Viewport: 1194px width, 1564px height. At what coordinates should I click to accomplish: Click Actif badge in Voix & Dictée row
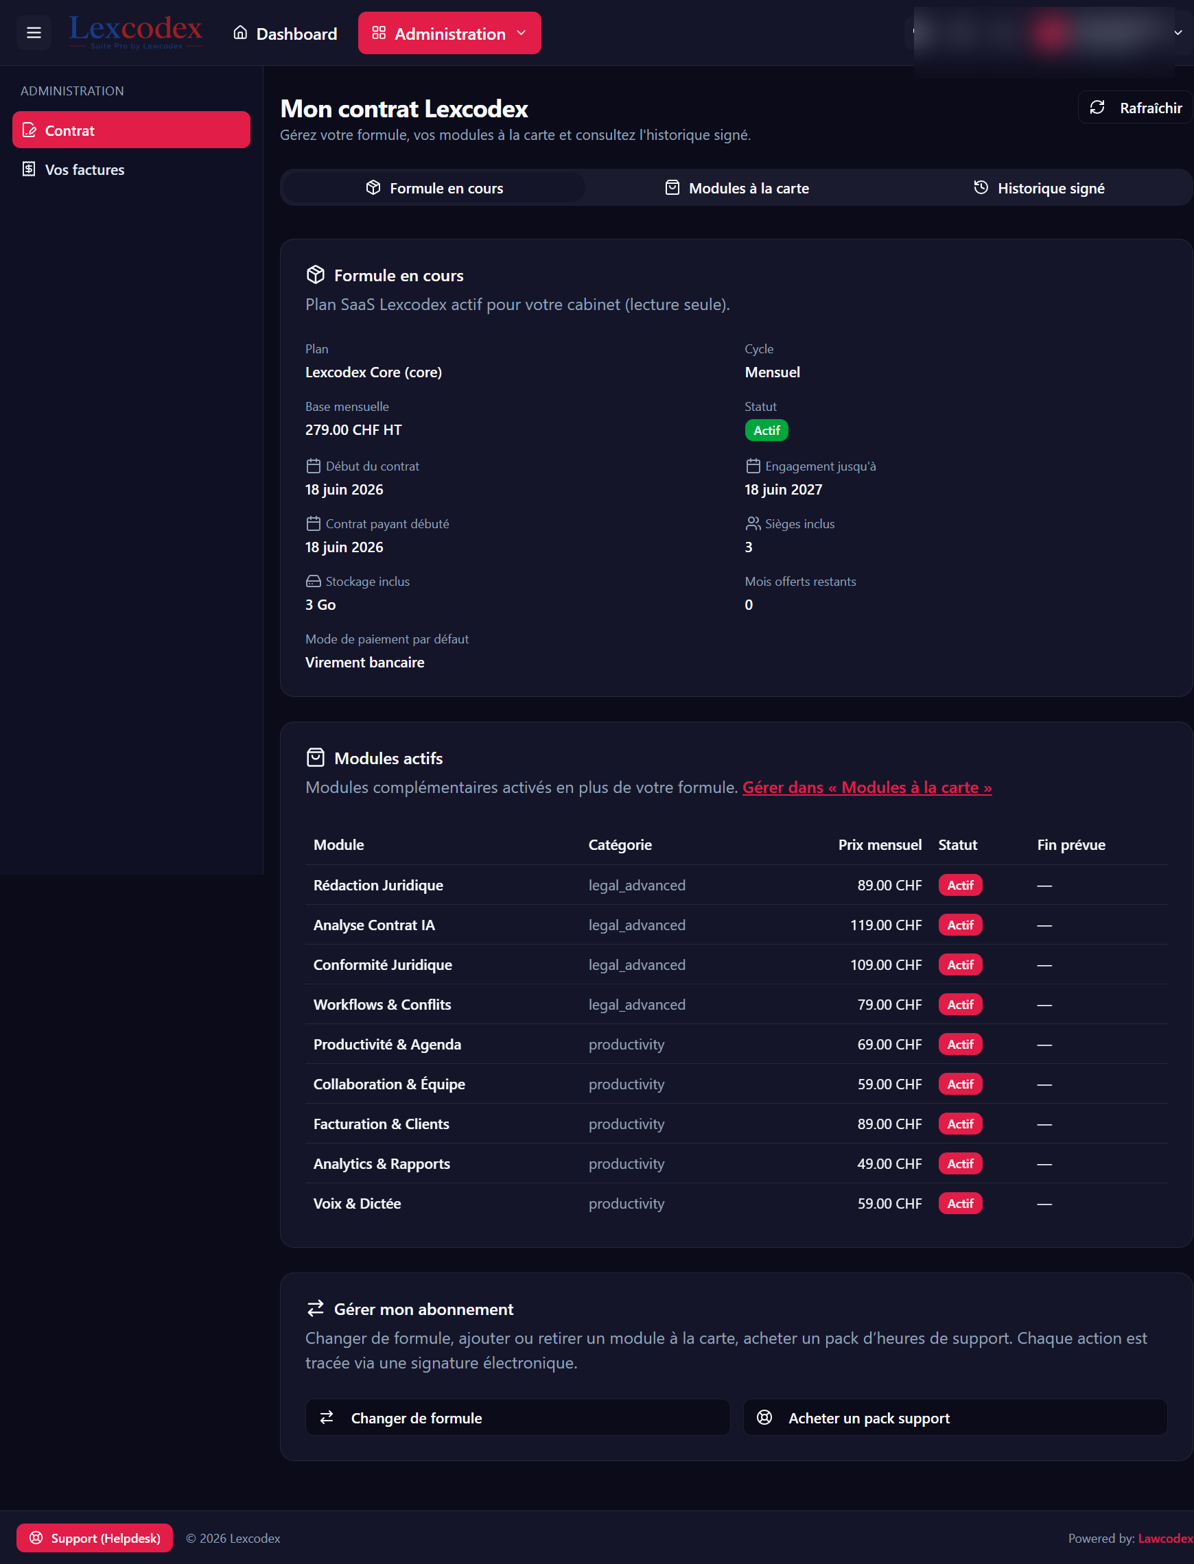click(960, 1203)
